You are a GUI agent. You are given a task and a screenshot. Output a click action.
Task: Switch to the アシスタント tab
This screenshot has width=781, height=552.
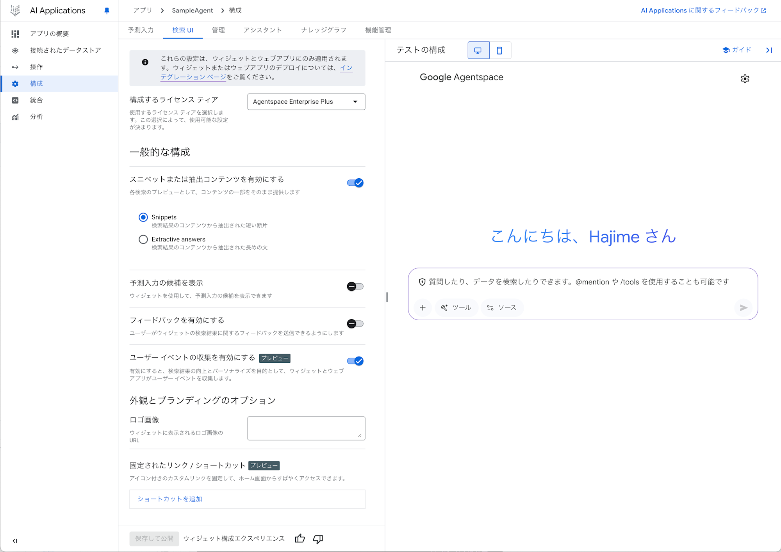pos(262,30)
